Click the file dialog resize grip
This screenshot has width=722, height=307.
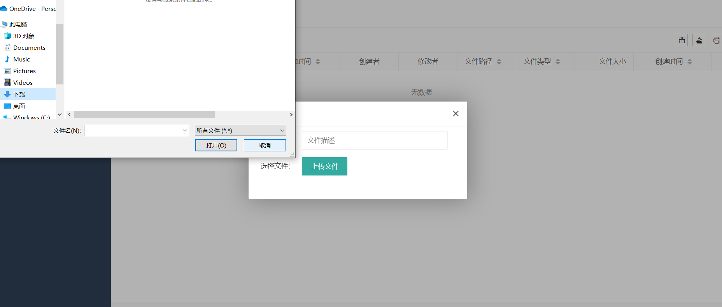292,154
